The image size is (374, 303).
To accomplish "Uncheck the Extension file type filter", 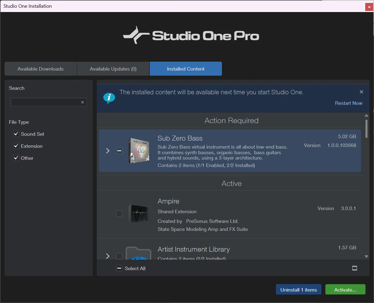I will pyautogui.click(x=16, y=146).
